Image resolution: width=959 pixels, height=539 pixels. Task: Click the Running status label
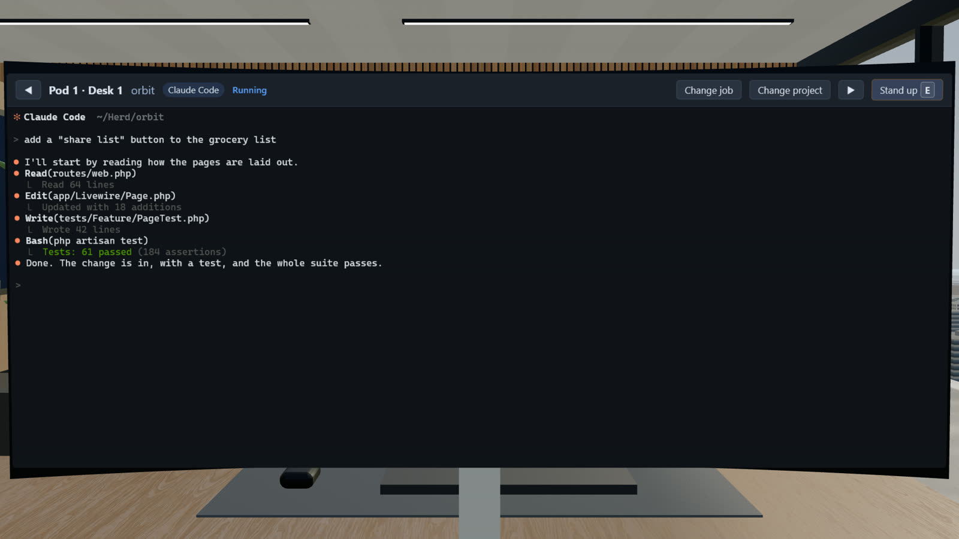249,90
